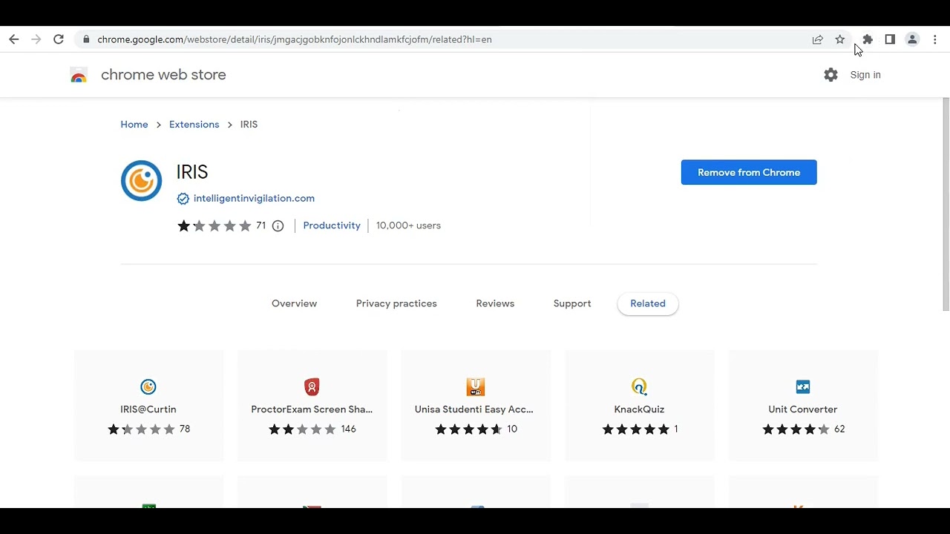Click the IRIS@Curtin extension icon
Viewport: 950px width, 534px height.
tap(148, 386)
